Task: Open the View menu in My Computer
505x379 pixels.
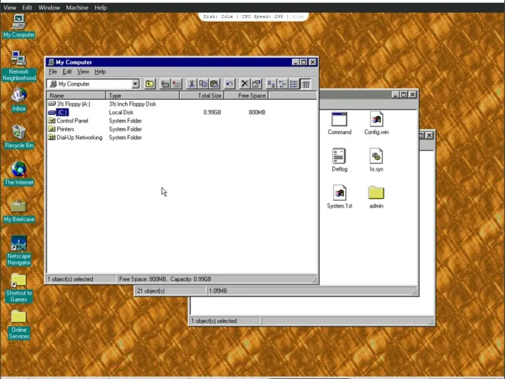Action: coord(83,71)
